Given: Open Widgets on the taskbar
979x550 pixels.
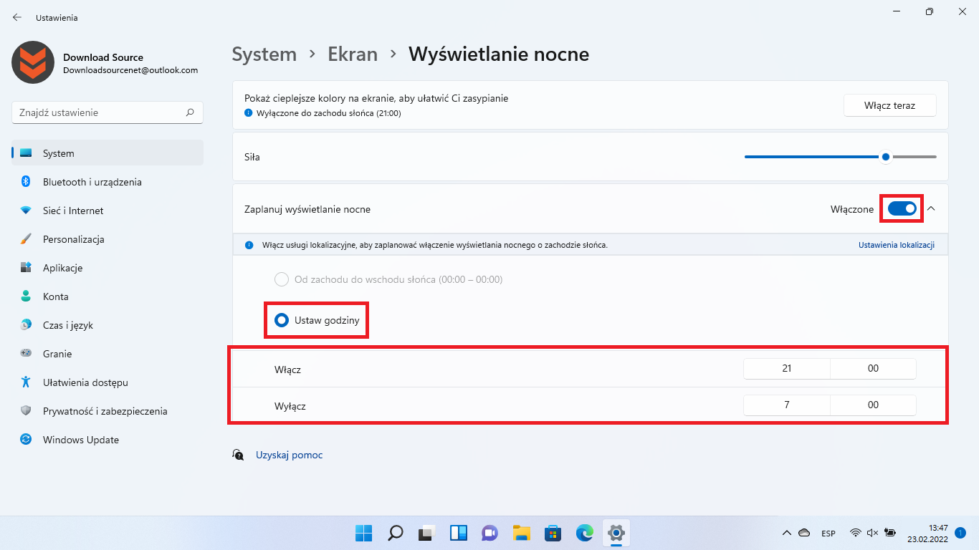Looking at the screenshot, I should [x=459, y=533].
